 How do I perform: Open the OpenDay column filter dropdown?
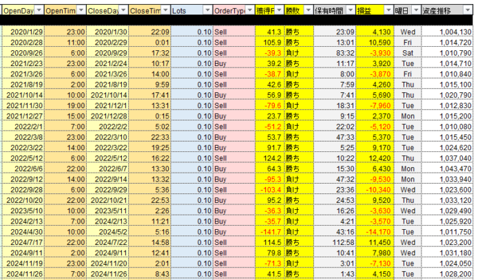39,10
